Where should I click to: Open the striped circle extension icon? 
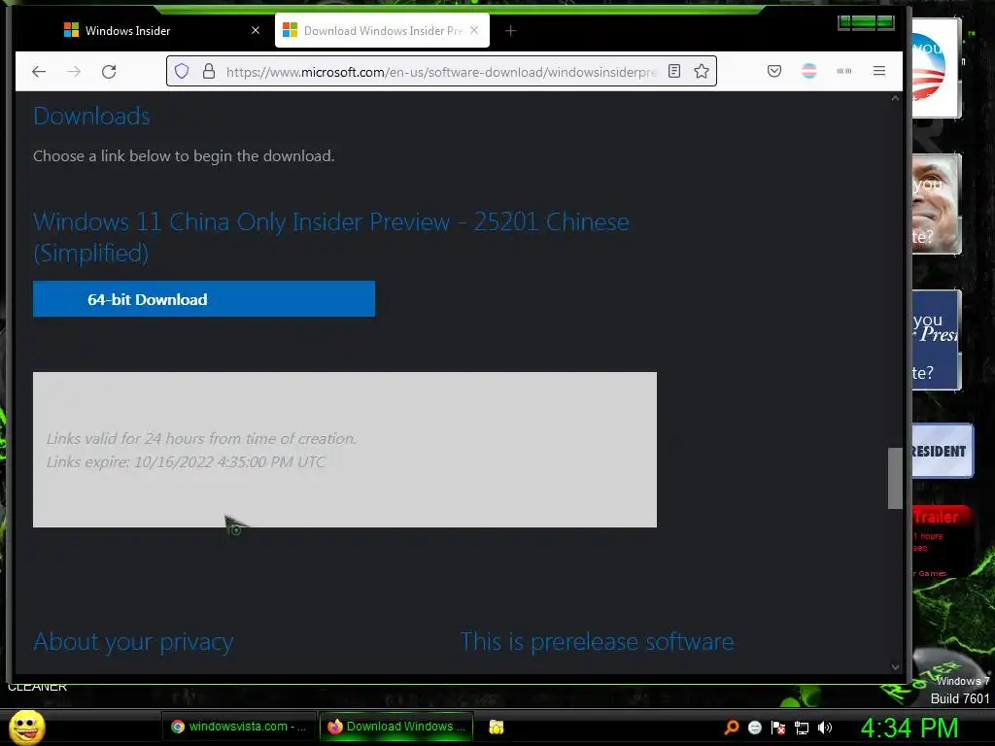tap(809, 71)
